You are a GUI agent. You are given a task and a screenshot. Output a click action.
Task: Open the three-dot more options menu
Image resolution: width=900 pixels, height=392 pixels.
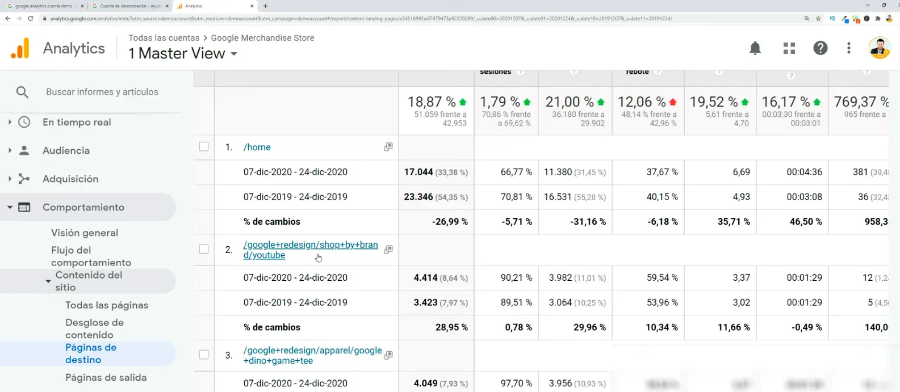tap(849, 48)
